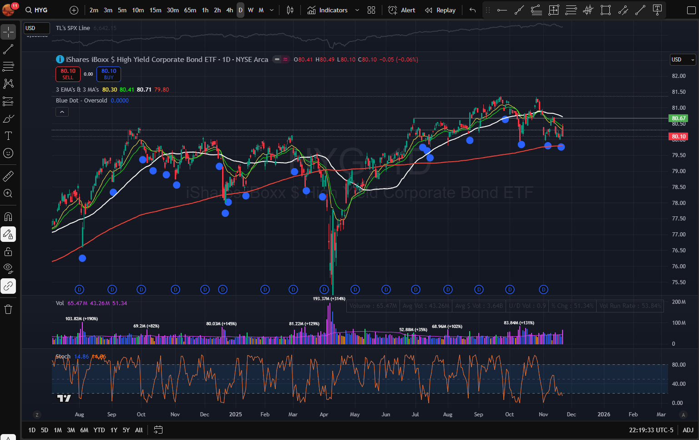699x440 pixels.
Task: Toggle lock all drawing tools
Action: click(x=8, y=251)
